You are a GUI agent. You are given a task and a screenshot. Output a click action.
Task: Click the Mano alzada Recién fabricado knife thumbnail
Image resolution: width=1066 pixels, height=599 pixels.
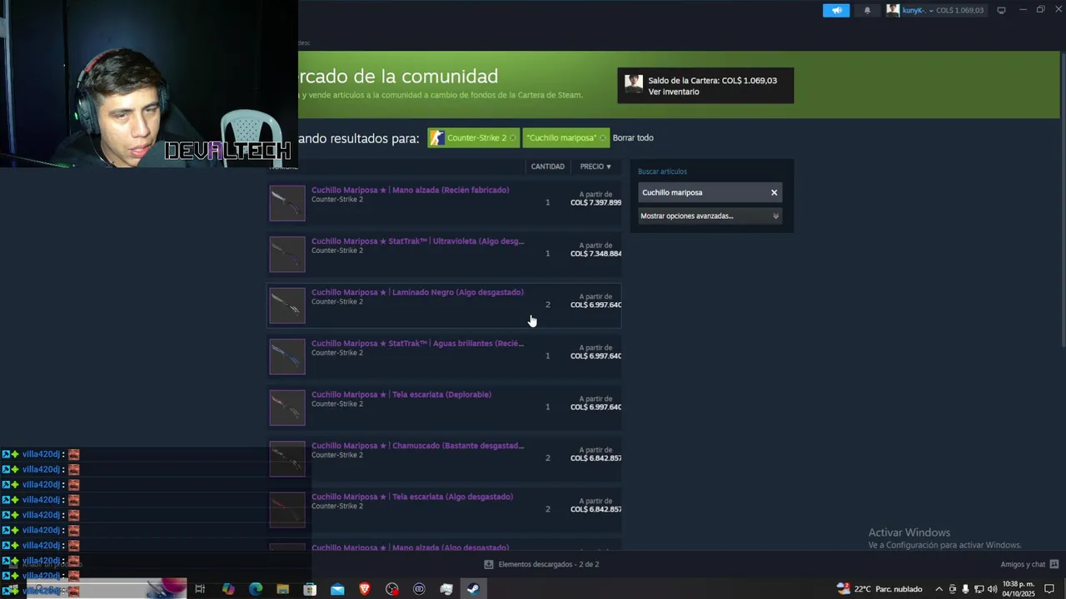click(287, 203)
